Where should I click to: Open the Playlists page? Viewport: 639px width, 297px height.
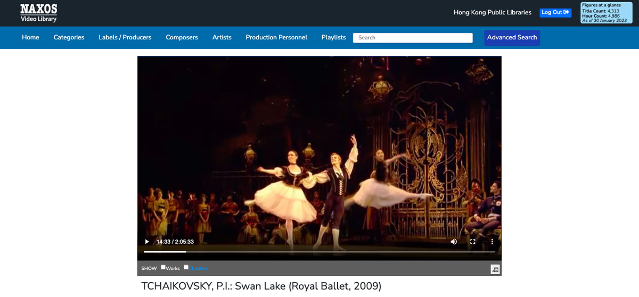[x=333, y=37]
